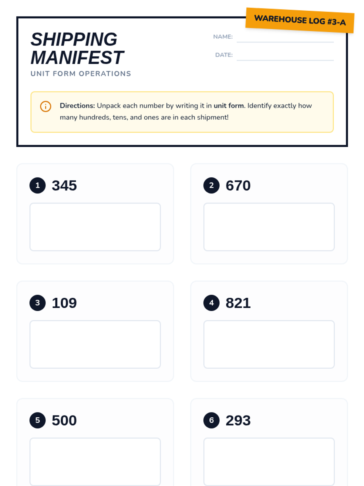Screen dimensions: 364x486
Task: Click the Warehouse Log #3-A orange tag
Action: pyautogui.click(x=300, y=20)
